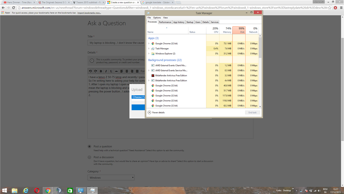The height and width of the screenshot is (194, 344).
Task: Expand the Windows Explorer (2) entry
Action: [x=149, y=54]
